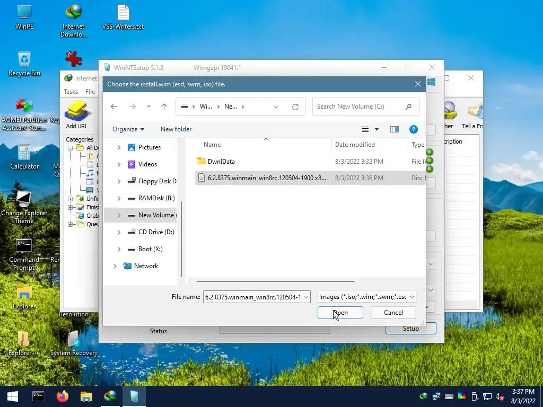Click Open button
The height and width of the screenshot is (407, 543).
coord(340,313)
